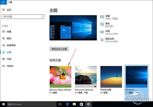Click the Settings gear on taskbar
The image size is (153, 107).
(x=88, y=104)
